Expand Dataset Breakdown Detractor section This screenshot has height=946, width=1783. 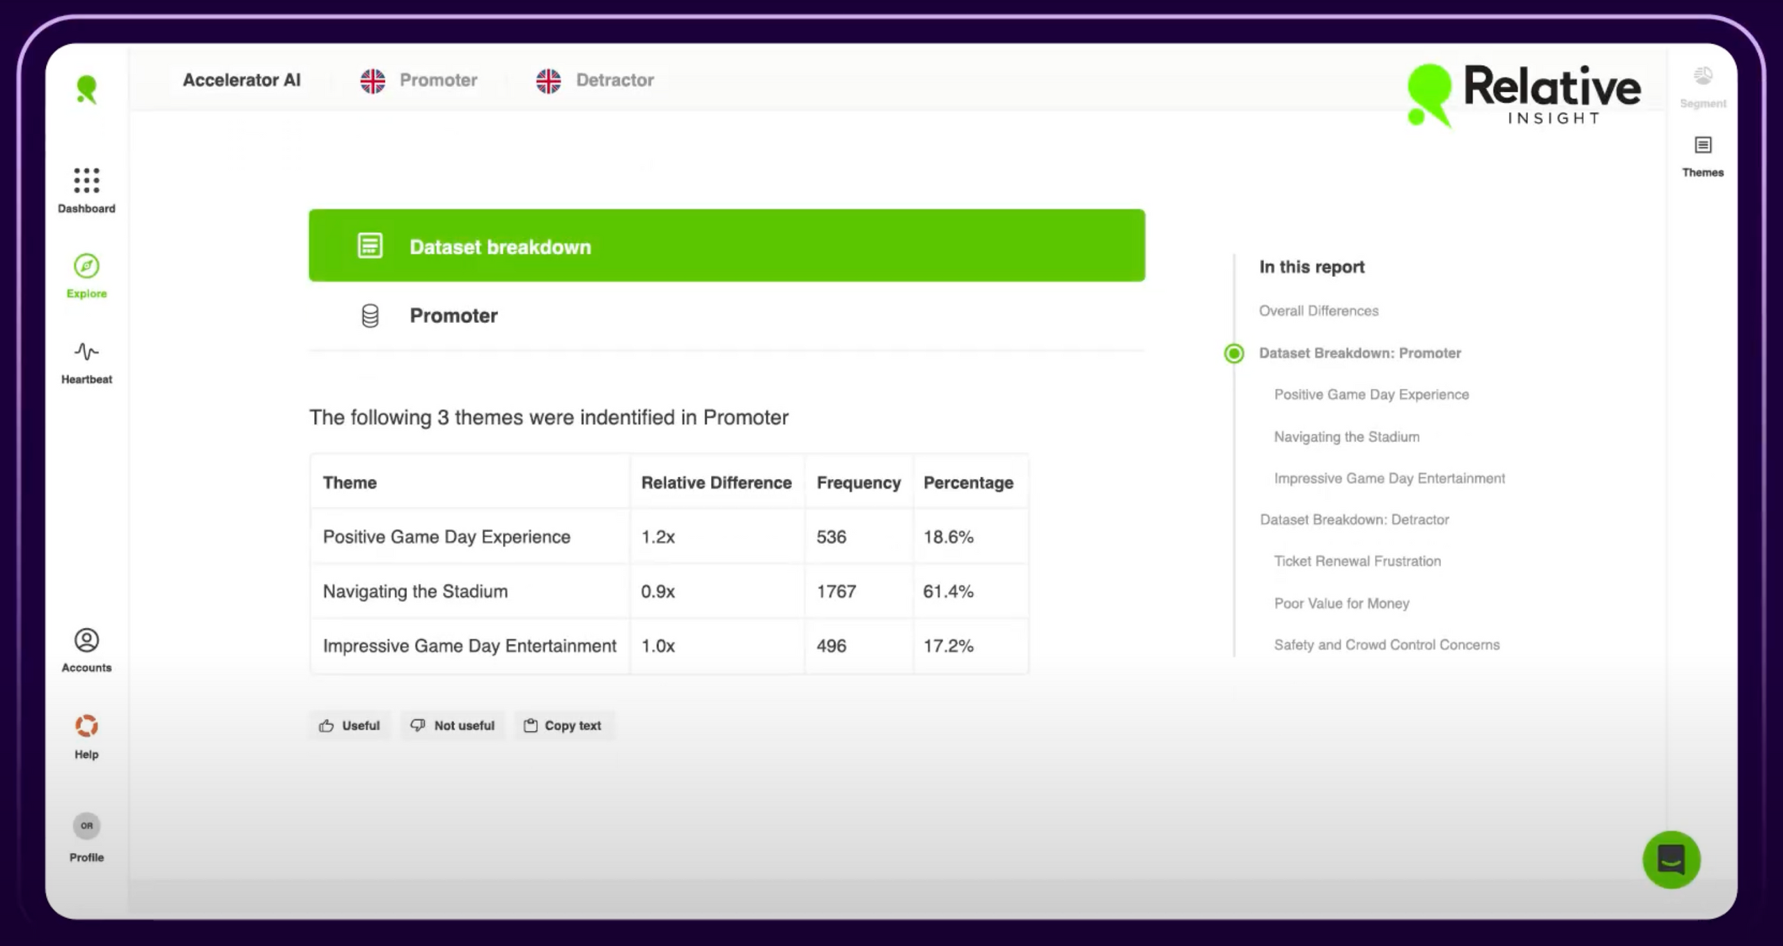(1354, 519)
